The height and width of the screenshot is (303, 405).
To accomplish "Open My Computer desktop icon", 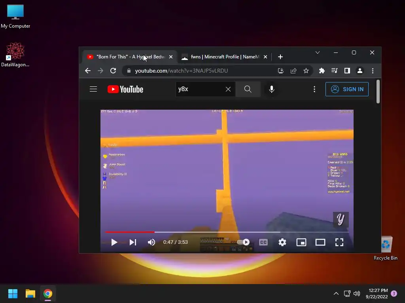I will point(15,16).
